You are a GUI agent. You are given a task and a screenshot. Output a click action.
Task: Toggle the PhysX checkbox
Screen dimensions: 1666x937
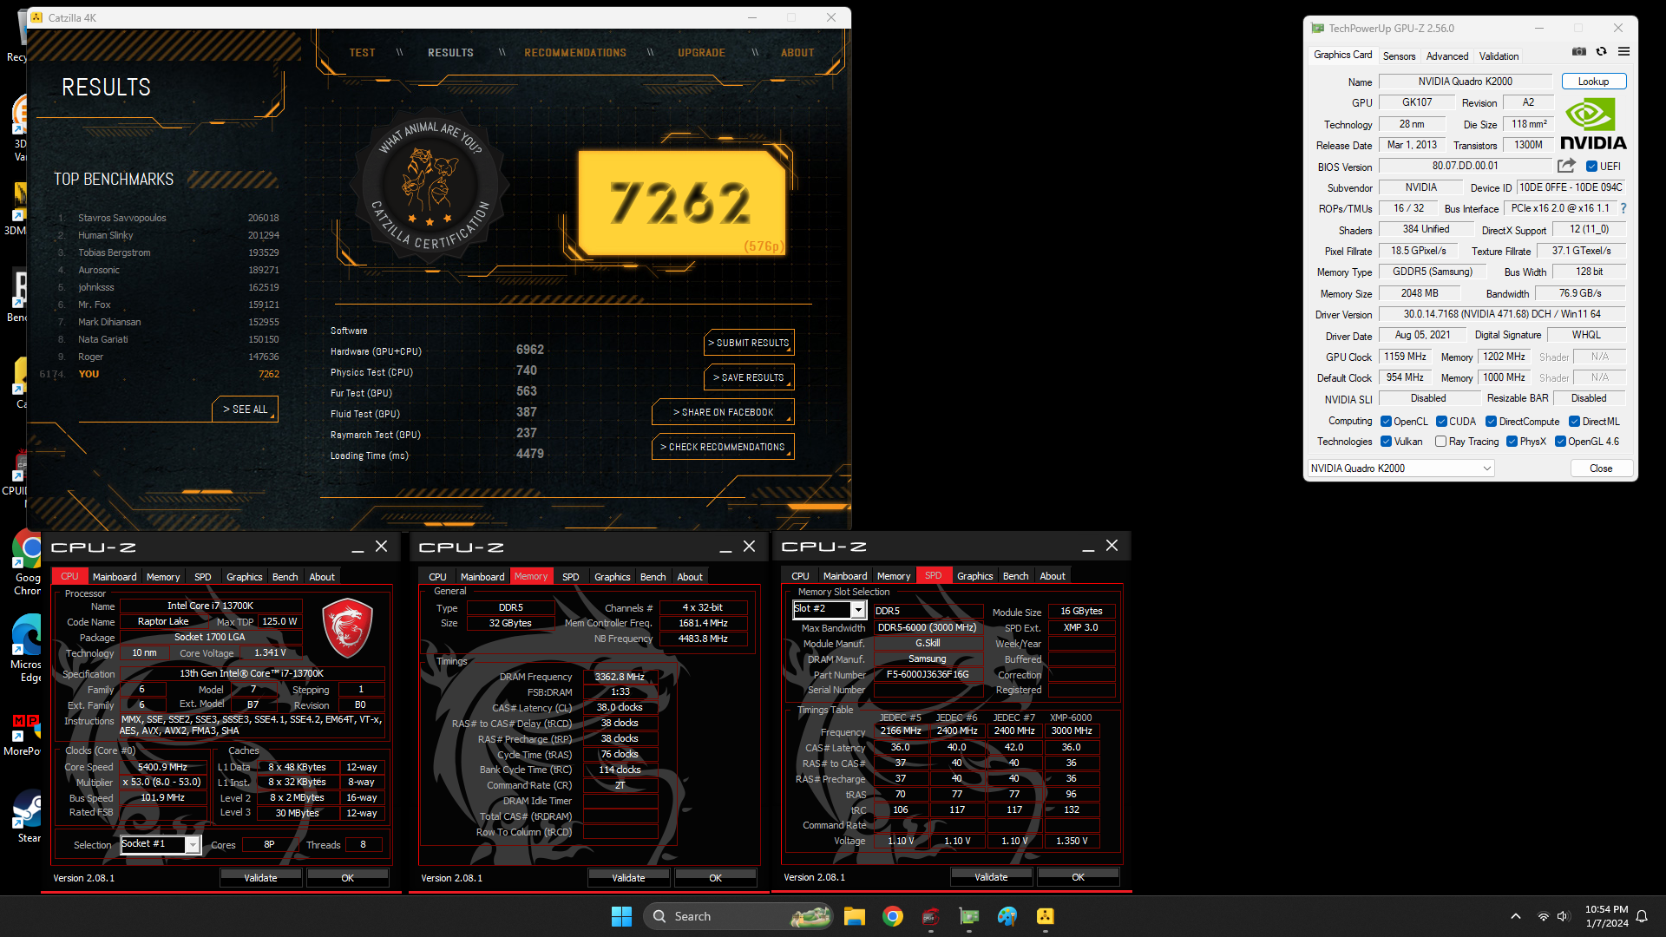click(x=1512, y=442)
